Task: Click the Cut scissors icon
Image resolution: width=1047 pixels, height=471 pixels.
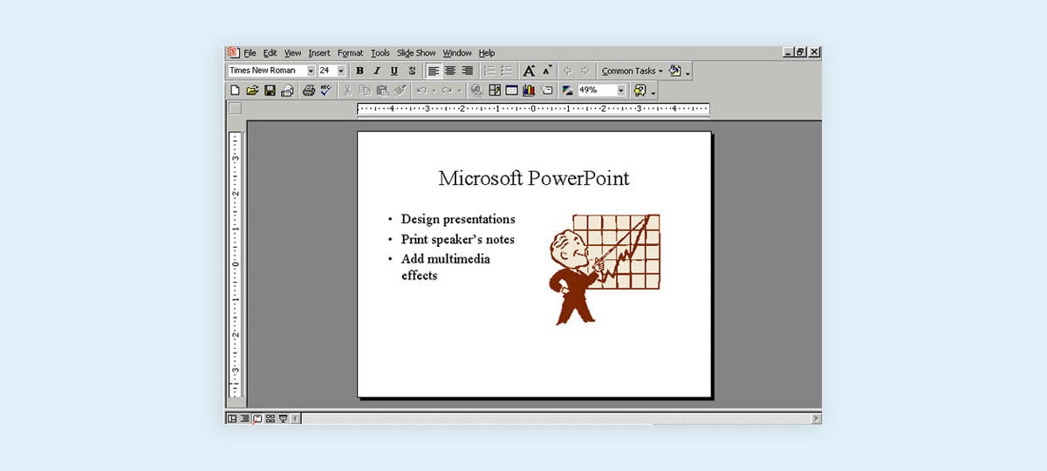Action: click(347, 90)
